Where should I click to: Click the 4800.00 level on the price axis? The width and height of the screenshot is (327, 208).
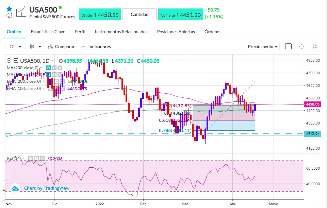click(313, 60)
